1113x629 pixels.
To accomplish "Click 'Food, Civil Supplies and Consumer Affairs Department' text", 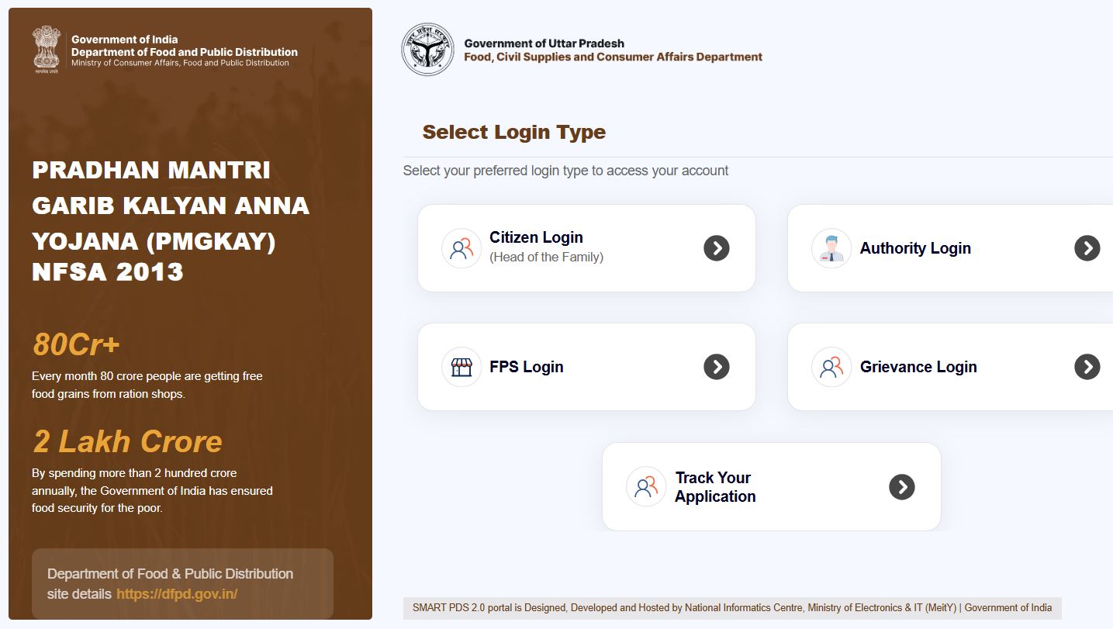I will tap(613, 57).
